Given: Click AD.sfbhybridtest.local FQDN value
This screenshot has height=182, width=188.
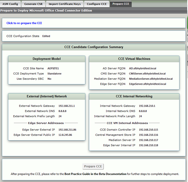Looking at the screenshot, I should click(x=143, y=69).
